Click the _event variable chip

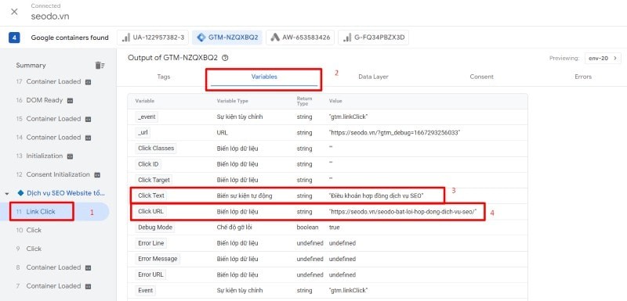pos(147,116)
